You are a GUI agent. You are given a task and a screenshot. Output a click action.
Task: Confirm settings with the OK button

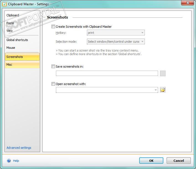[x=151, y=161]
